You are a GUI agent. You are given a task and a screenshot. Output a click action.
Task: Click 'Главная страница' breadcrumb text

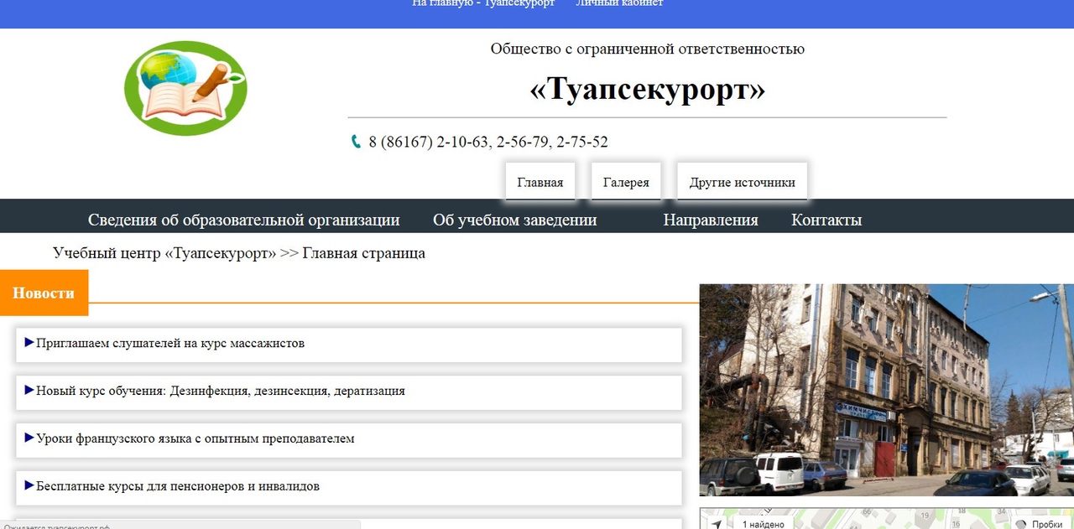[364, 253]
